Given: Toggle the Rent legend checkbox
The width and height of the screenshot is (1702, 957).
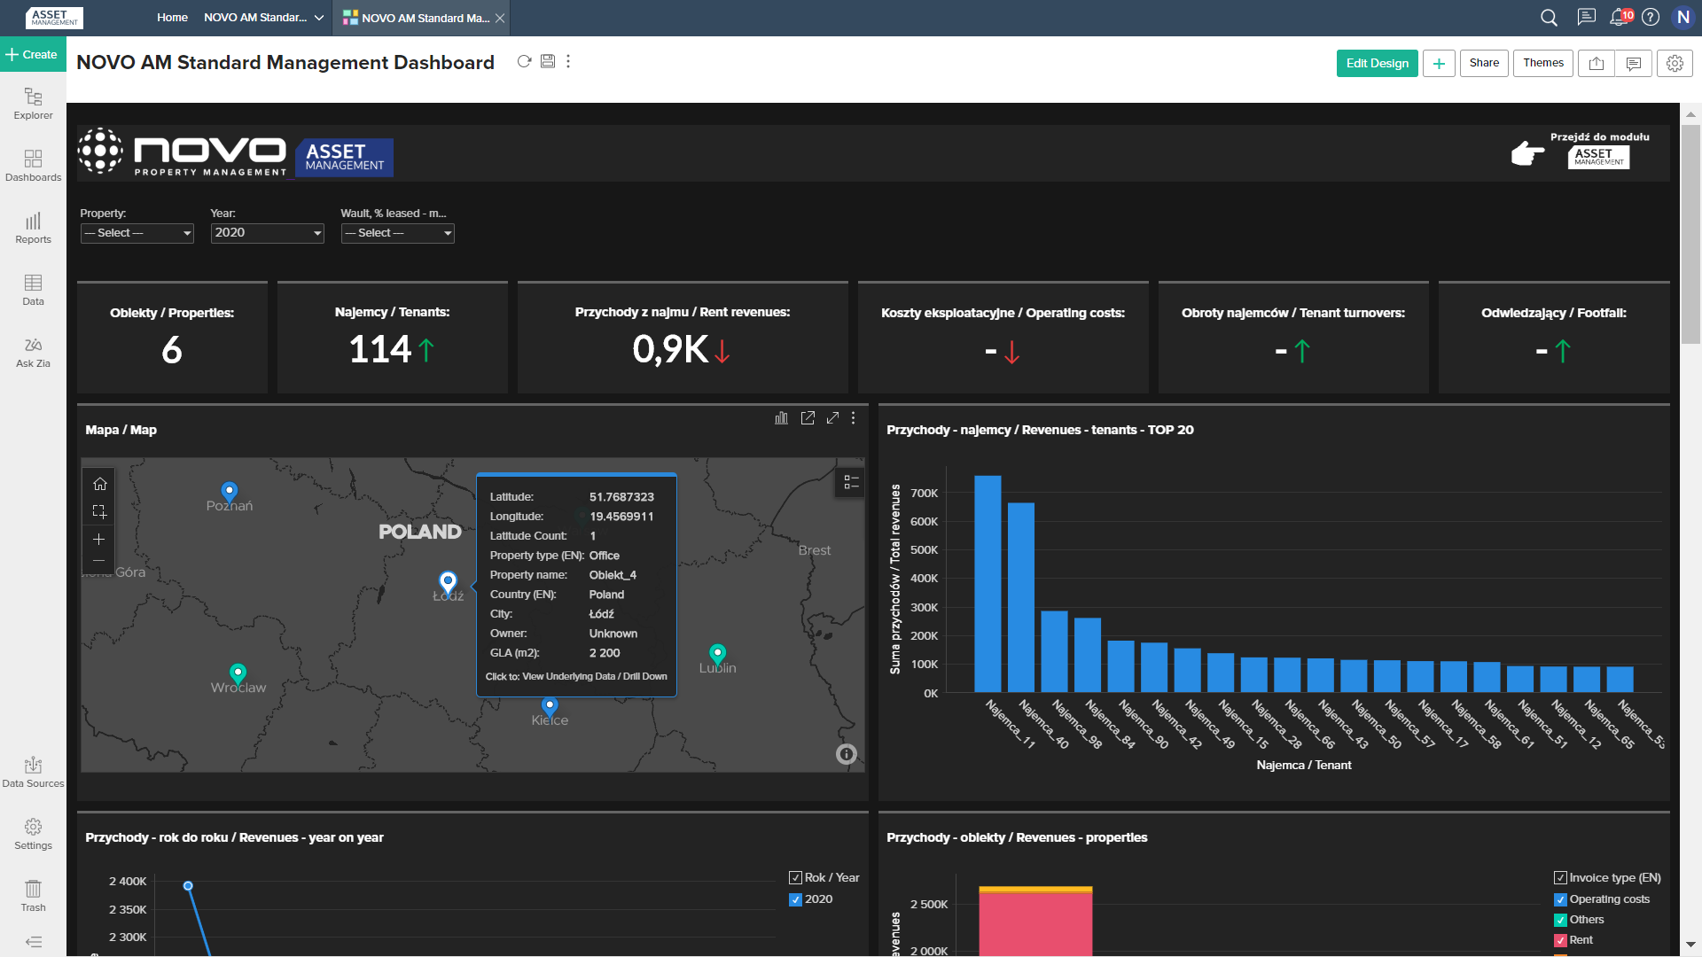Looking at the screenshot, I should pos(1560,940).
